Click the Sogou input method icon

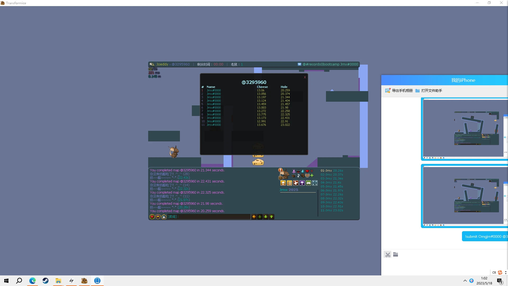pyautogui.click(x=500, y=272)
